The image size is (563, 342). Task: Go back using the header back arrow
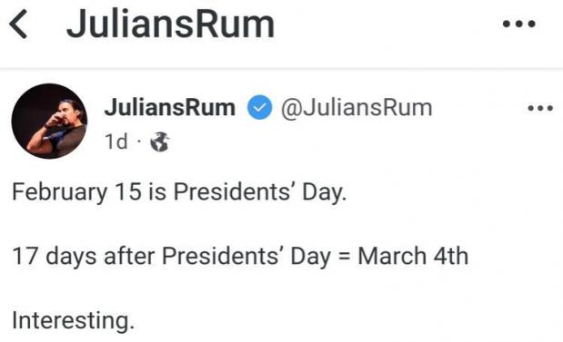click(18, 24)
